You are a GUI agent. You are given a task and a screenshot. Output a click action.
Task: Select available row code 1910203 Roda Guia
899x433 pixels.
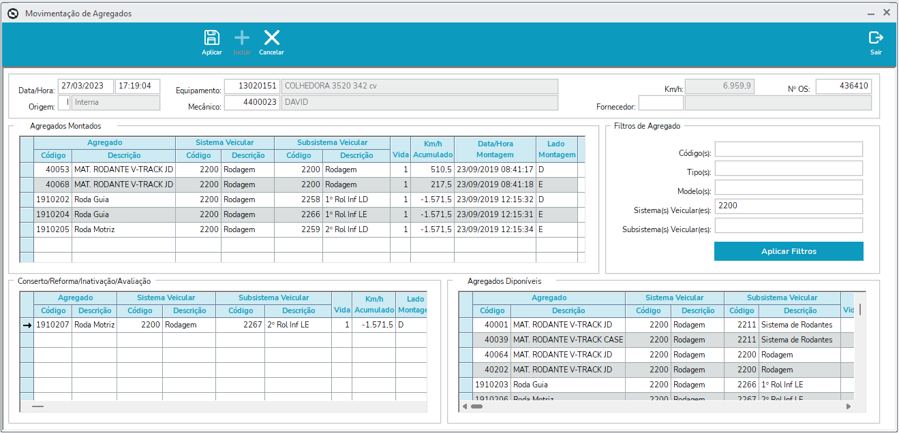tap(656, 385)
